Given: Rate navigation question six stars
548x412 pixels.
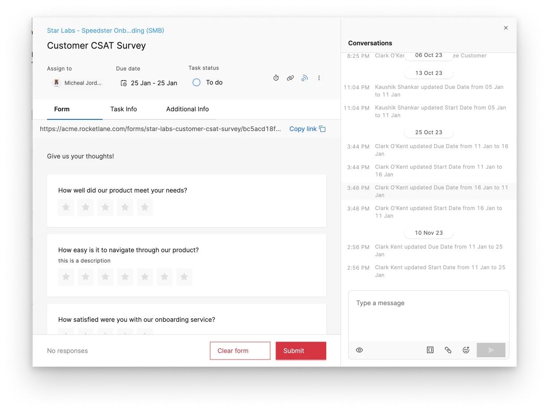Looking at the screenshot, I should click(164, 277).
